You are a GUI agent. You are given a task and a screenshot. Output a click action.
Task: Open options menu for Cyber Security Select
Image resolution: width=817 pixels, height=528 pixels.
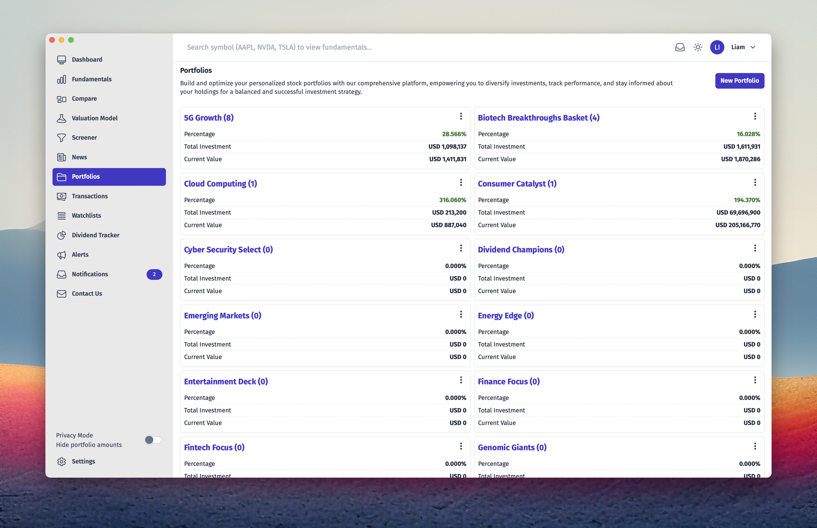(461, 248)
